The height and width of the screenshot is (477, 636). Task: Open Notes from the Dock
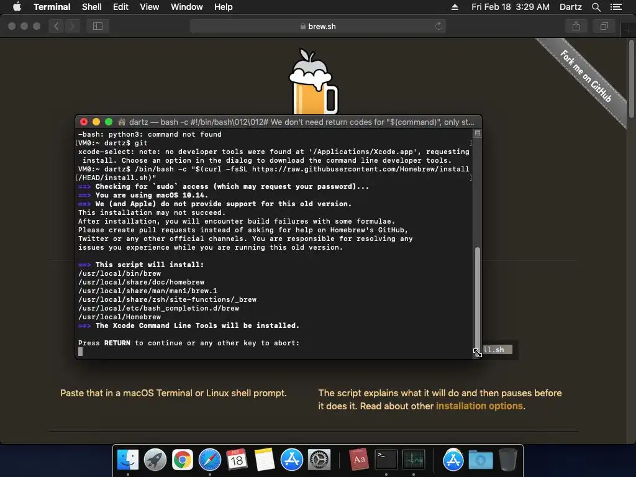[265, 460]
